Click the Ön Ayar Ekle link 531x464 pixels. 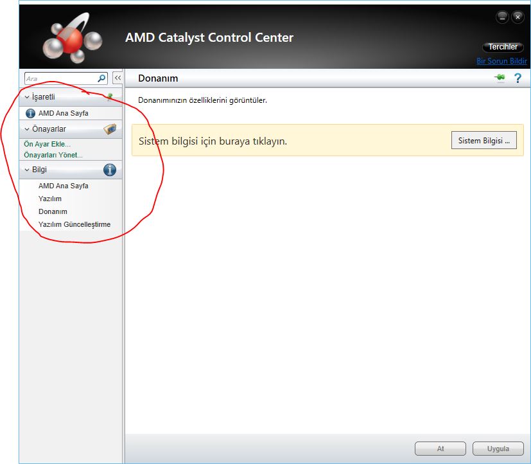click(x=47, y=144)
